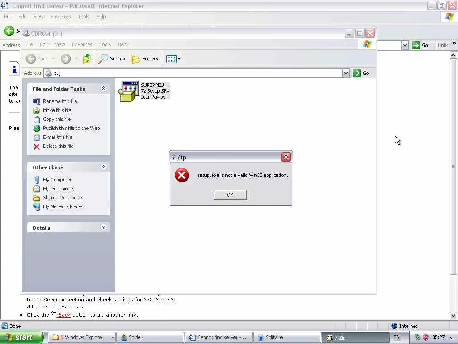Open the Edit menu in the CDROM window
The height and width of the screenshot is (344, 458).
coord(44,44)
